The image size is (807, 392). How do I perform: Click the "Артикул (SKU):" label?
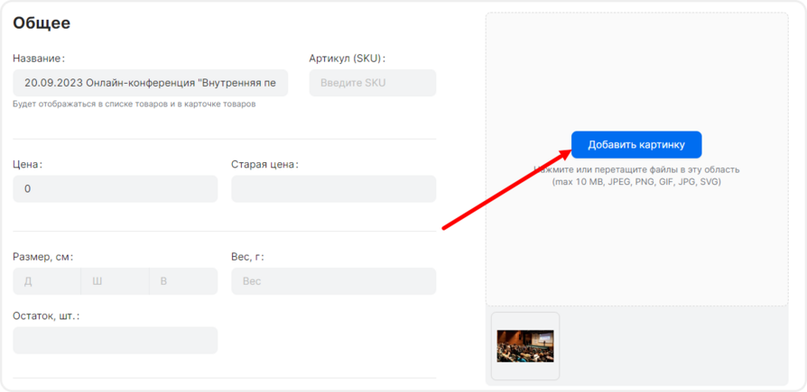coord(348,59)
